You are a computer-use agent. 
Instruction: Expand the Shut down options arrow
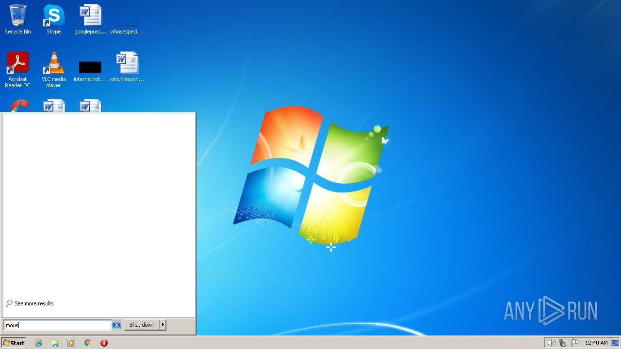pos(163,325)
